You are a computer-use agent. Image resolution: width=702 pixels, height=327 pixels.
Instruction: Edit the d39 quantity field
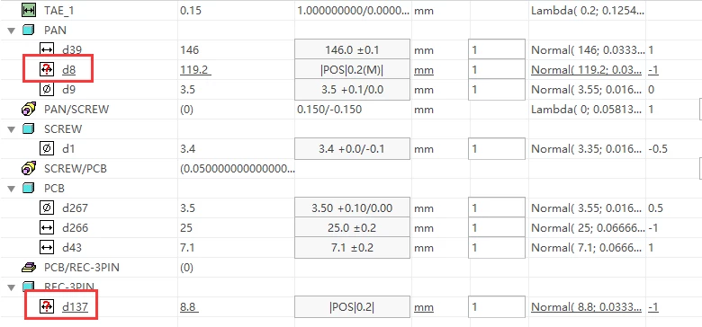click(x=497, y=50)
